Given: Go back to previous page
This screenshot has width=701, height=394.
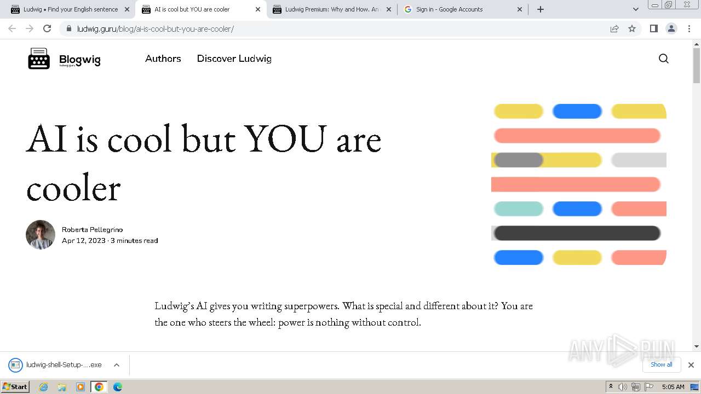Looking at the screenshot, I should pos(12,28).
